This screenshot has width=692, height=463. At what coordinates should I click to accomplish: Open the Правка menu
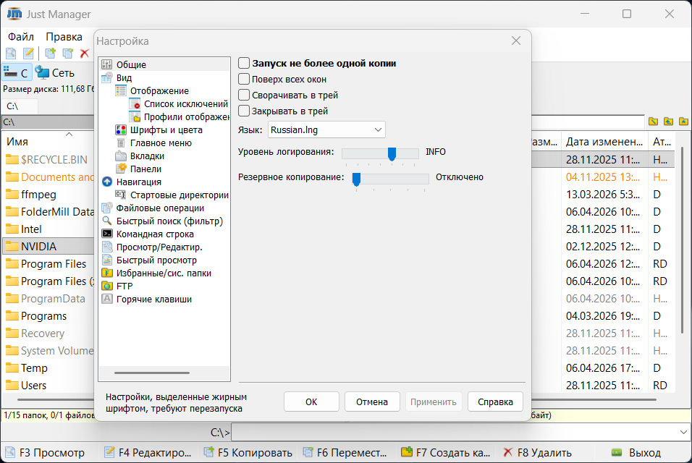pos(64,37)
